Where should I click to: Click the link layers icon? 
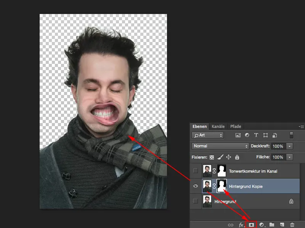(231, 225)
